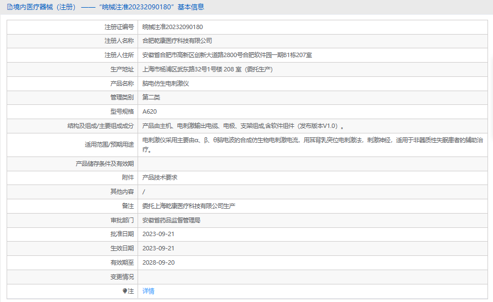Click model specification value A620
493x302 pixels.
tap(150, 111)
